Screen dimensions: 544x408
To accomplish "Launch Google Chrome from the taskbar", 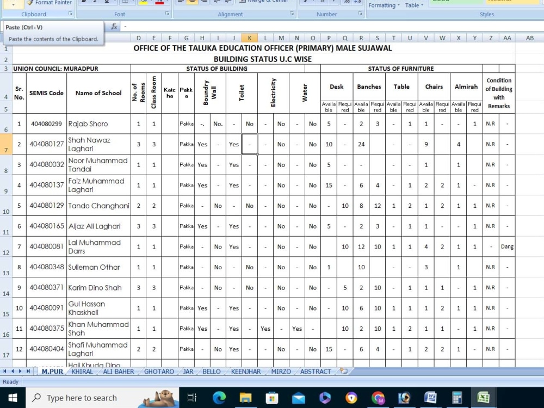I will [378, 398].
